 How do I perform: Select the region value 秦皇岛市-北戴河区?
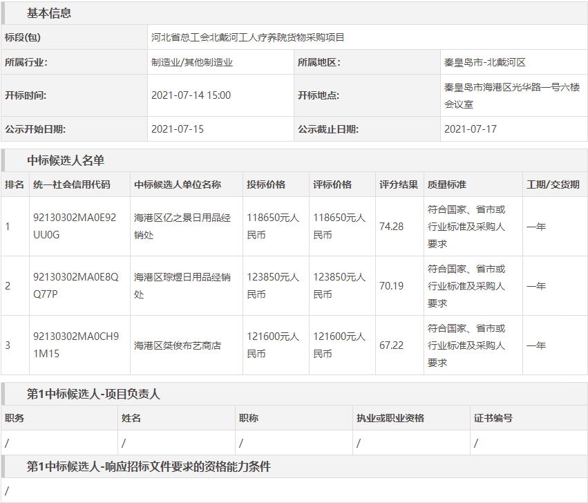click(x=484, y=62)
